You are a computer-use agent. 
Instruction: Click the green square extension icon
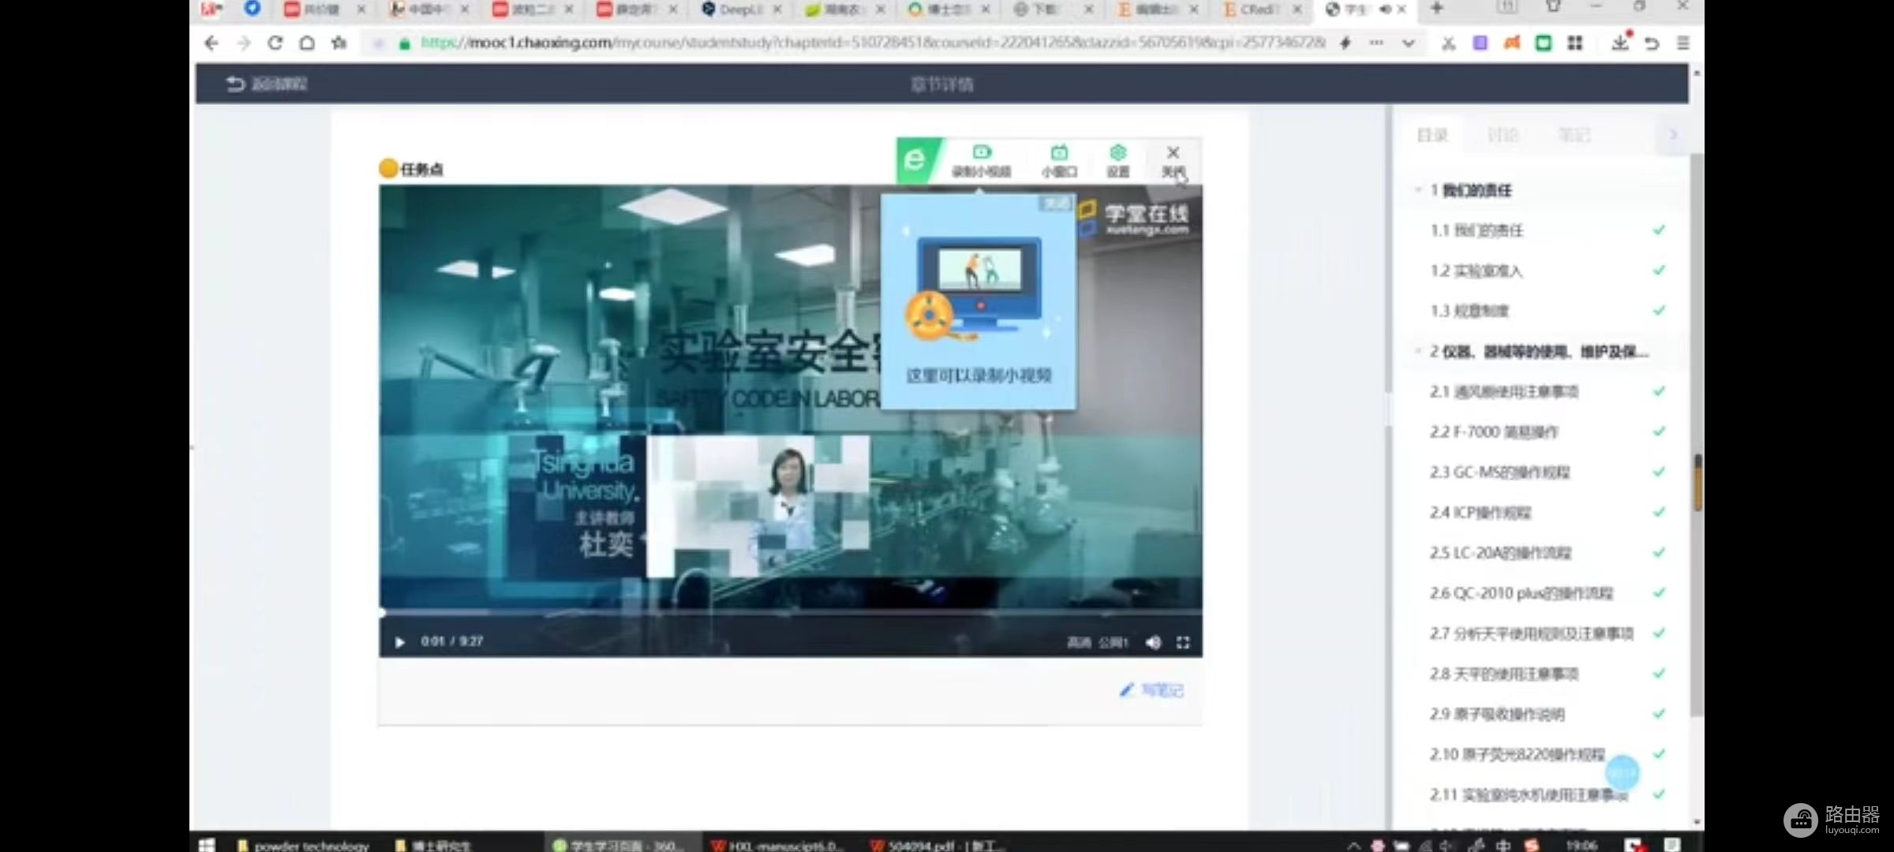click(1544, 43)
